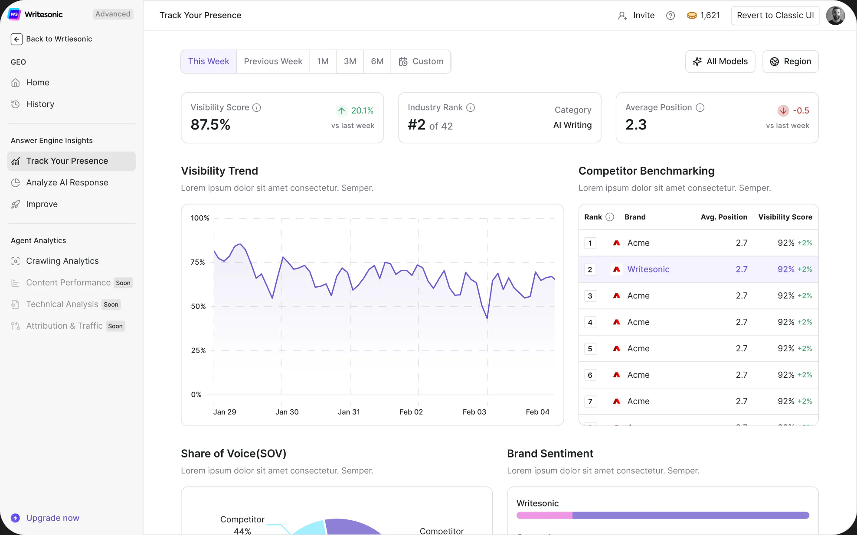
Task: Open the Region filter dropdown
Action: point(791,62)
